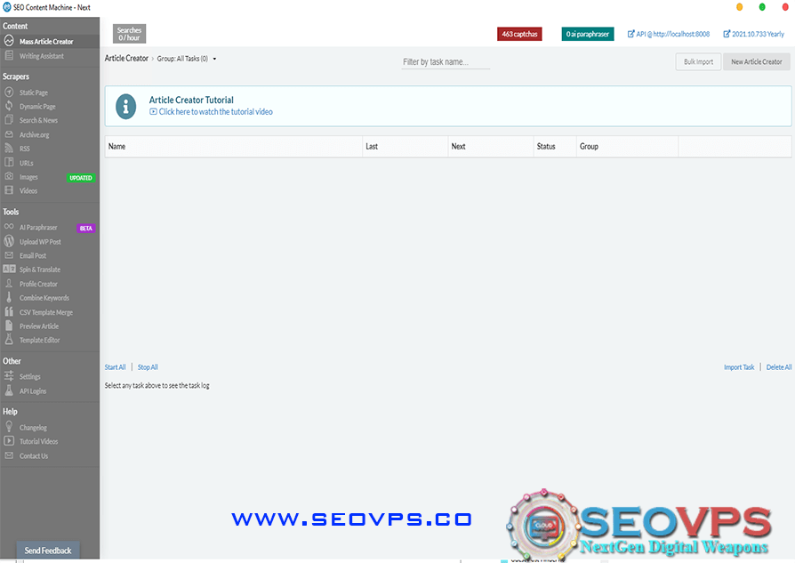Focus the Filter by task name field
This screenshot has width=795, height=563.
coord(446,62)
